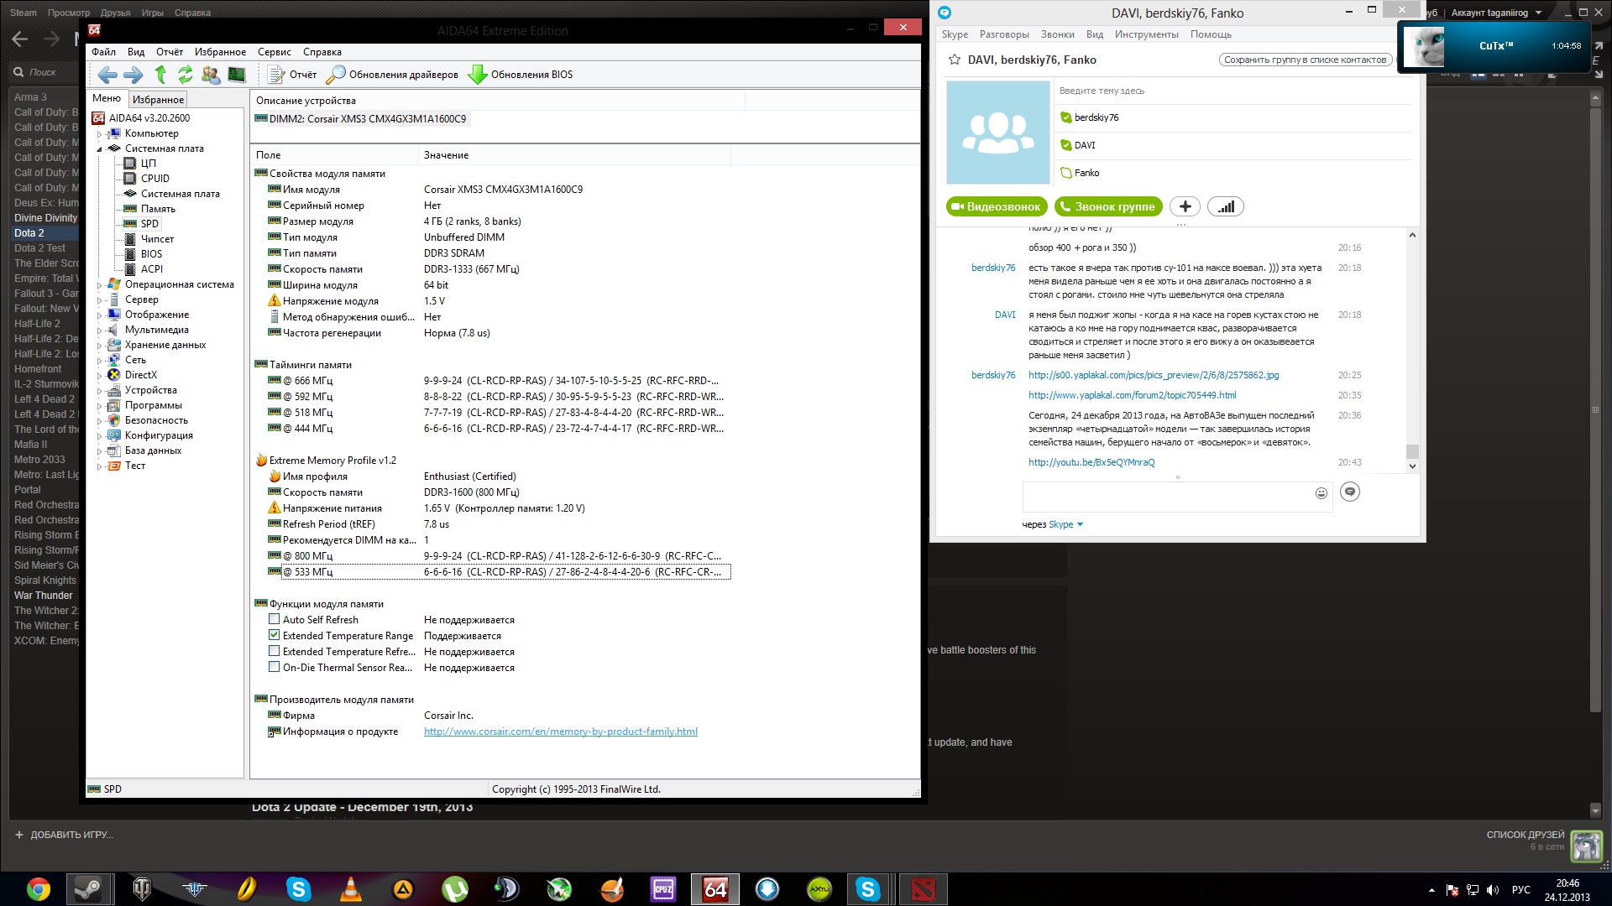This screenshot has height=906, width=1612.
Task: Click the Skype send message button
Action: (1349, 492)
